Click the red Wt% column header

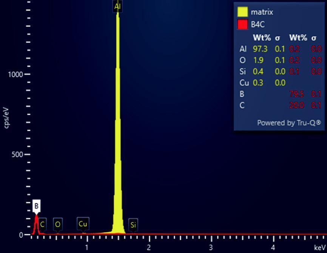tap(298, 38)
